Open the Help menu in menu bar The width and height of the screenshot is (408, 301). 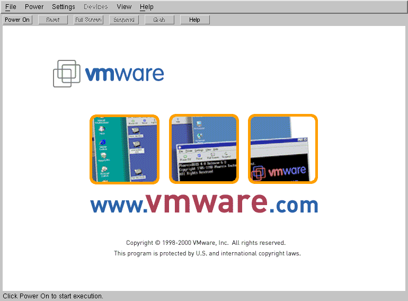pos(147,7)
